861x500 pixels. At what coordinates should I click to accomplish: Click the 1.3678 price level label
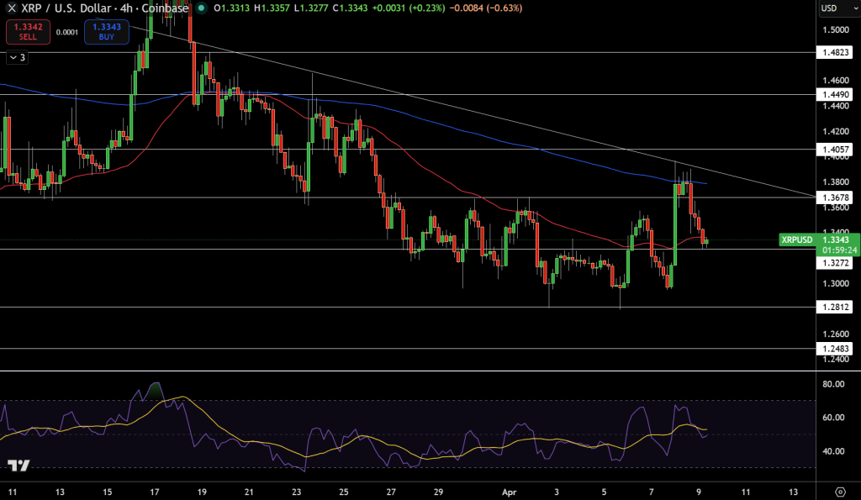pos(833,197)
